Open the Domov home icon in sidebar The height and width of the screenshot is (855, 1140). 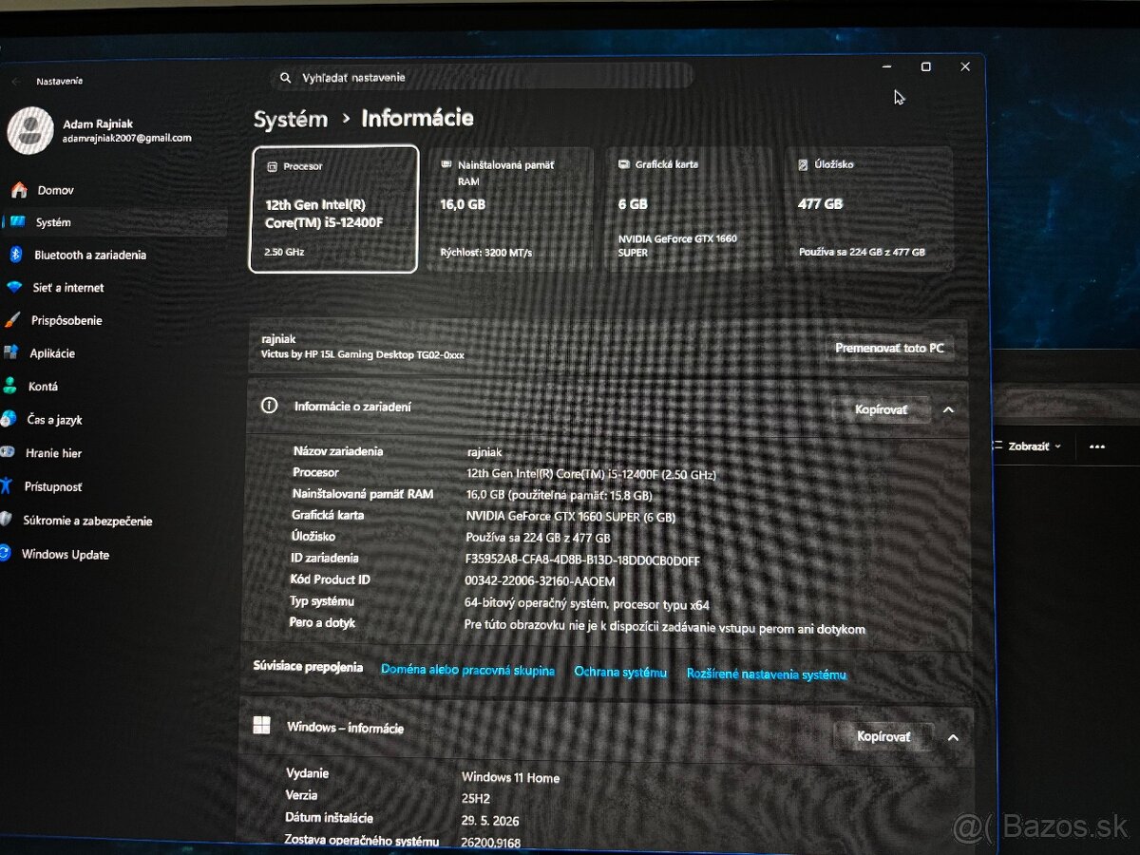pyautogui.click(x=19, y=190)
